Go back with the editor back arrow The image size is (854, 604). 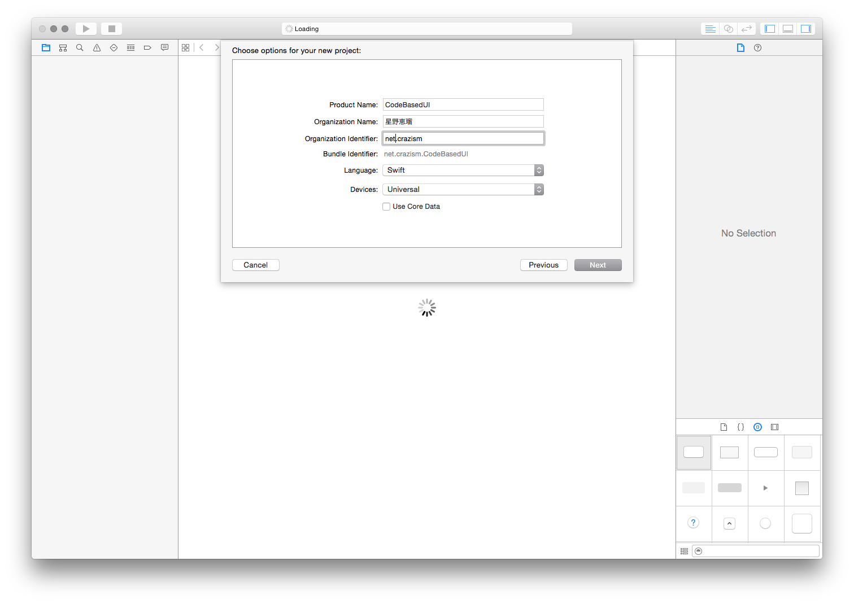point(202,48)
